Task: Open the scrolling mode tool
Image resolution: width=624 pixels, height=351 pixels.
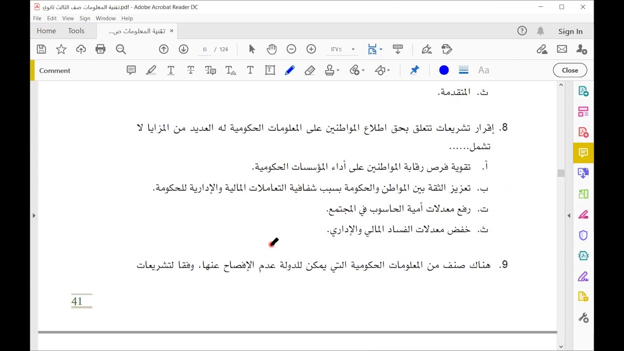Action: (x=398, y=49)
